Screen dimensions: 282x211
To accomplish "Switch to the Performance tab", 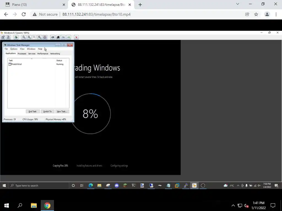I will (43, 54).
